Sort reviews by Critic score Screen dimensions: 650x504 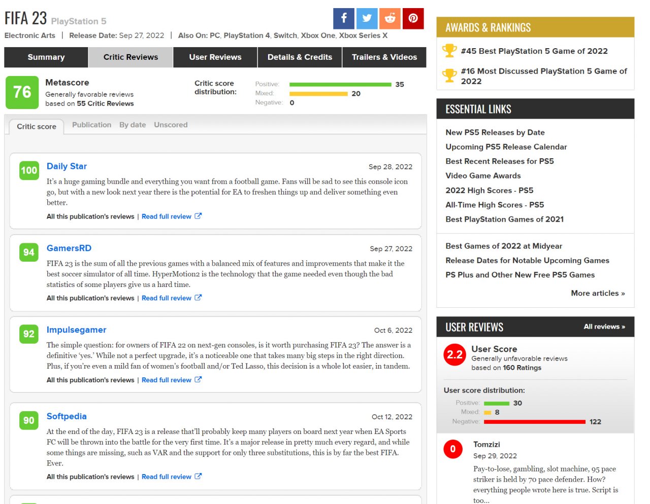point(37,127)
